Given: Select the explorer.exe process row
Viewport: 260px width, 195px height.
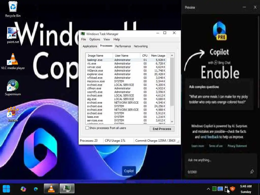Looking at the screenshot, I should 126,74.
